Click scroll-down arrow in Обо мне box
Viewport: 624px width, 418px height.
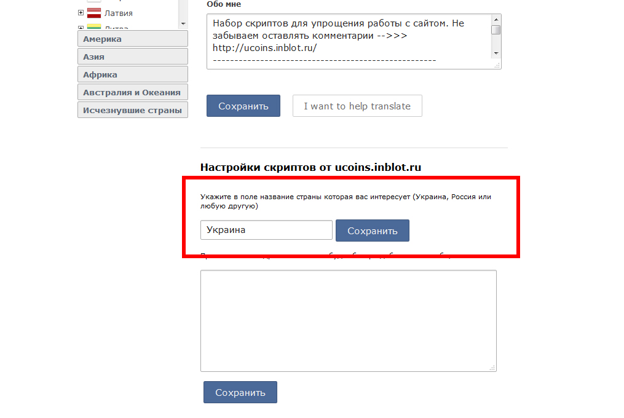(x=496, y=53)
